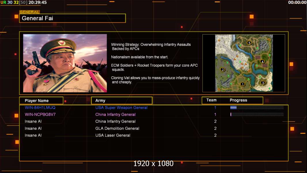Click the 20:29:45 clock overlay
This screenshot has height=173, width=307.
coord(38,3)
